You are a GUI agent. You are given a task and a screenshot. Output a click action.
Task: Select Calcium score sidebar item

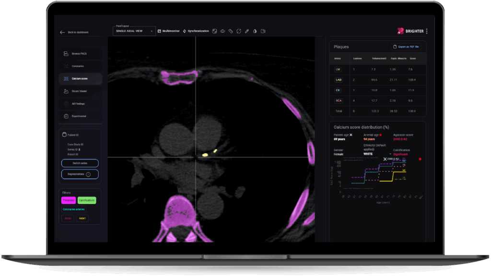[x=80, y=79]
